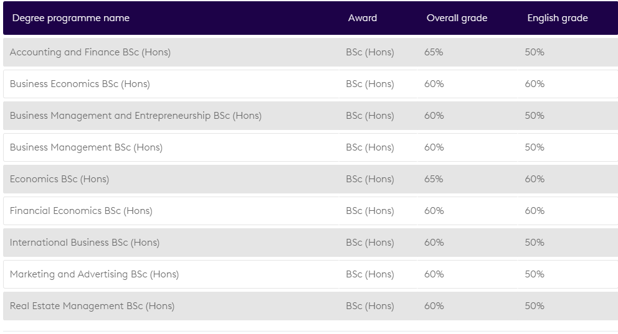Image resolution: width=618 pixels, height=334 pixels.
Task: Click the 60% English grade for Financial Economics
Action: click(535, 211)
